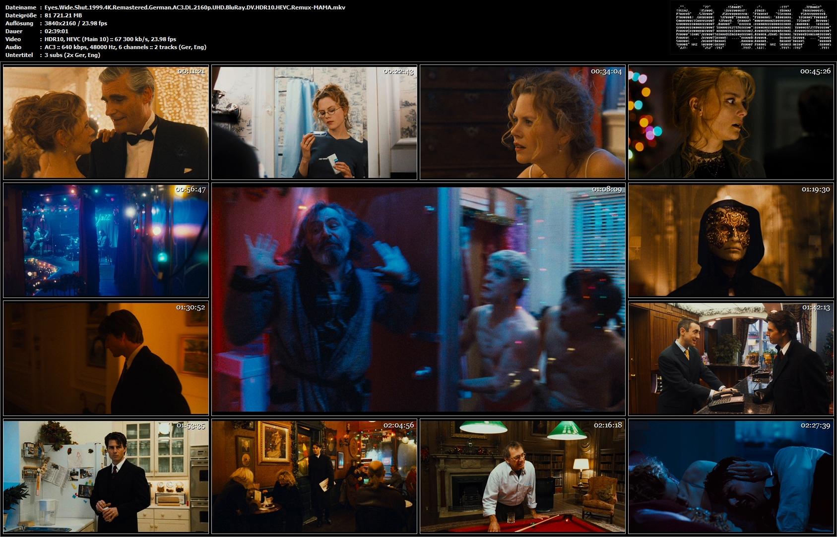This screenshot has height=537, width=837.
Task: Click the file name ending in Remux-MAMA.mkv
Action: [195, 7]
